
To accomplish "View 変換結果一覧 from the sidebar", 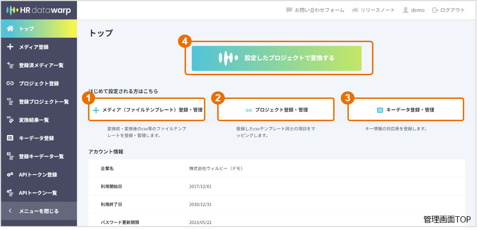I will tap(39, 120).
